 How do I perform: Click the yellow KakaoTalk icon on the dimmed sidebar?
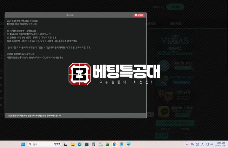164,111
